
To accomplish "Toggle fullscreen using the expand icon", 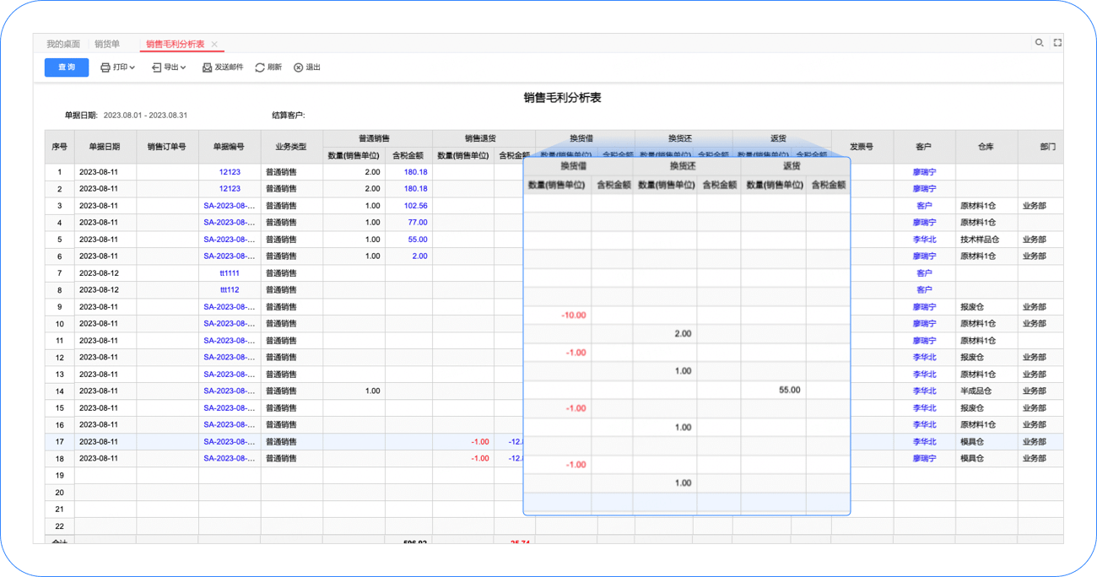I will 1057,43.
